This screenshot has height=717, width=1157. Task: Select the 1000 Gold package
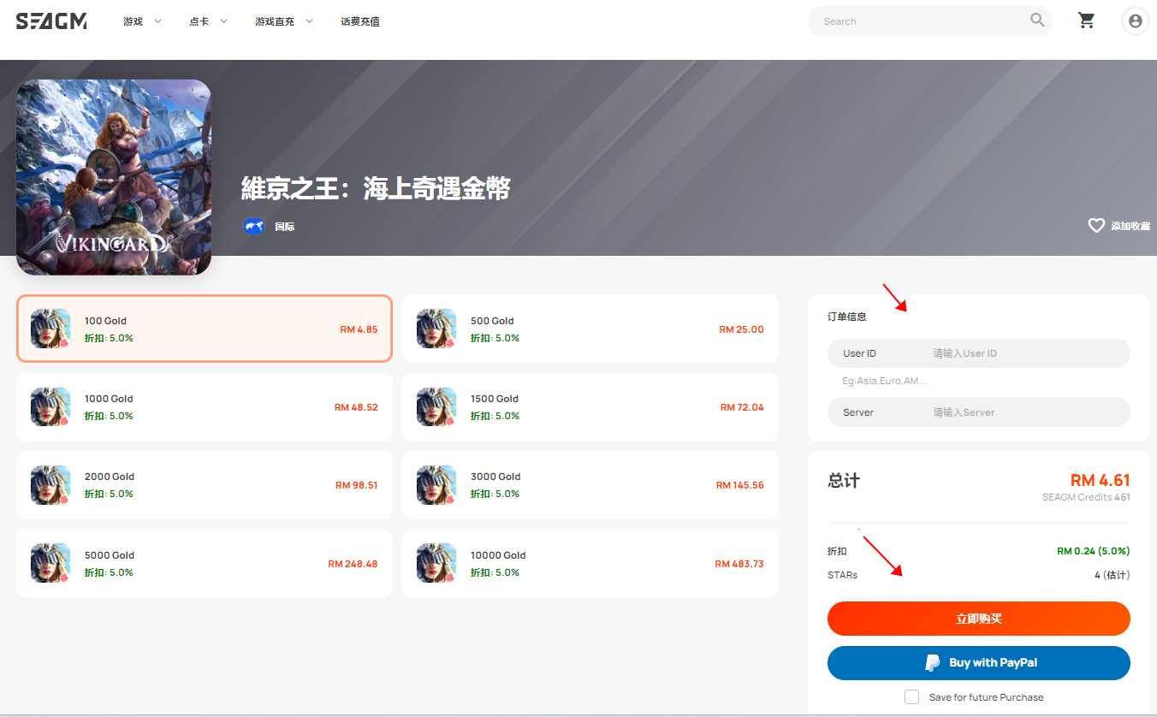tap(205, 406)
